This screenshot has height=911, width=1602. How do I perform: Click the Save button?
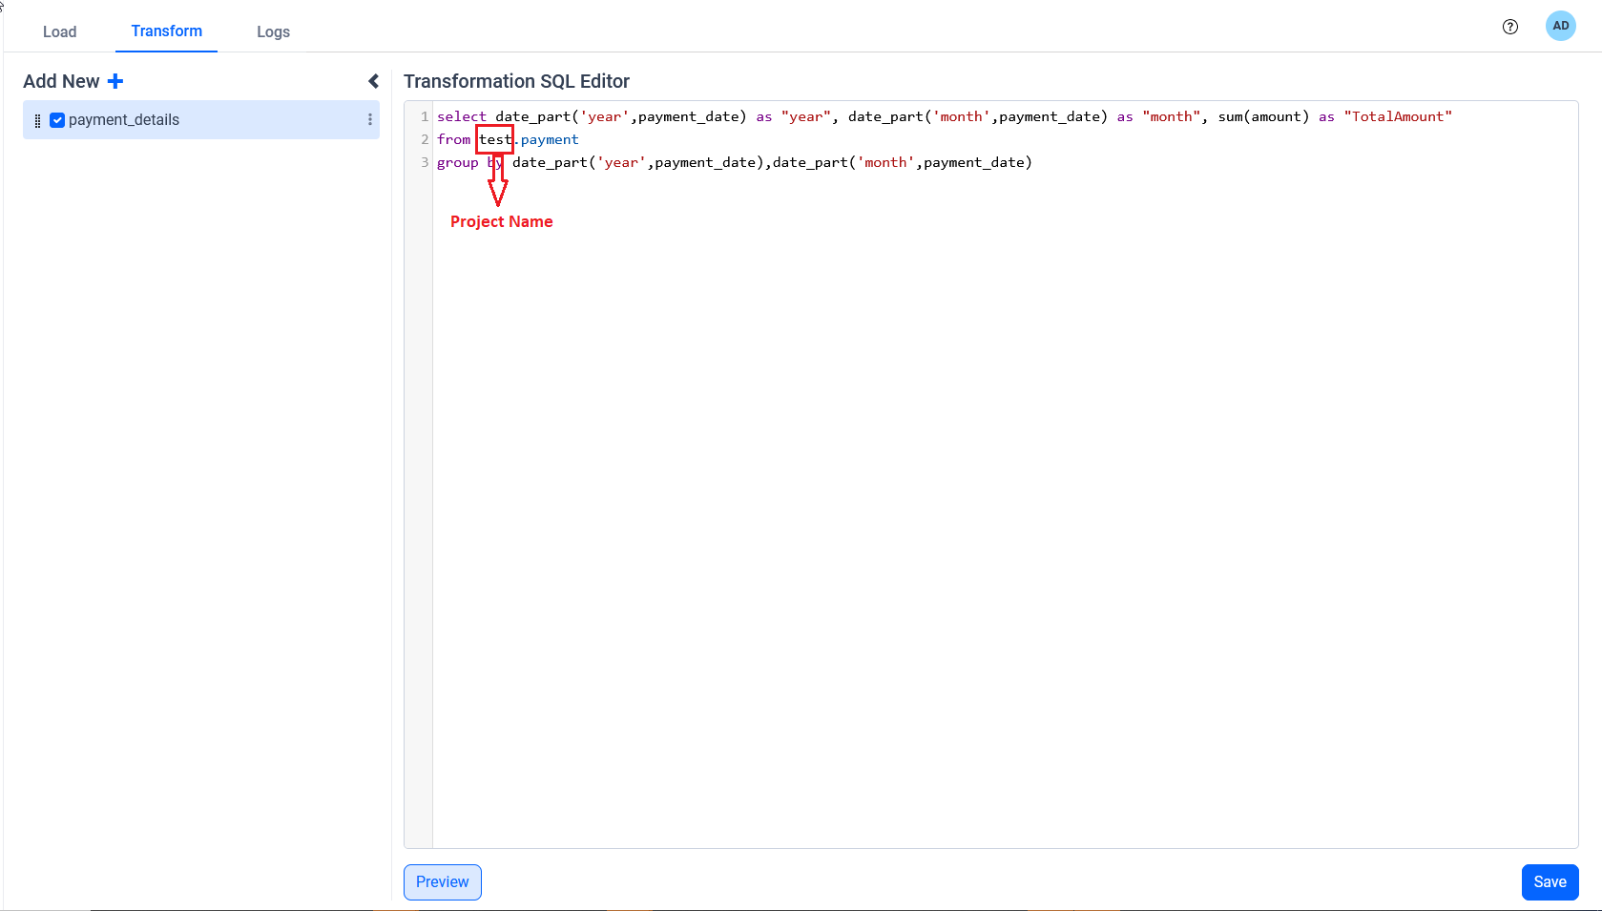pos(1550,882)
